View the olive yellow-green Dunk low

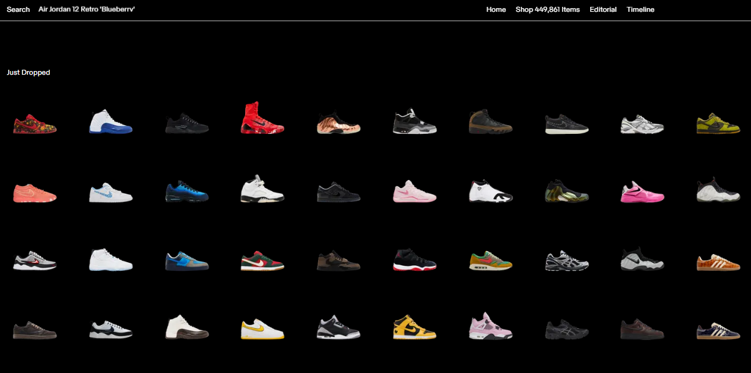tap(719, 124)
